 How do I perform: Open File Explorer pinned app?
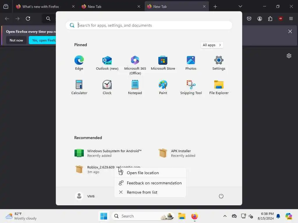click(x=219, y=87)
